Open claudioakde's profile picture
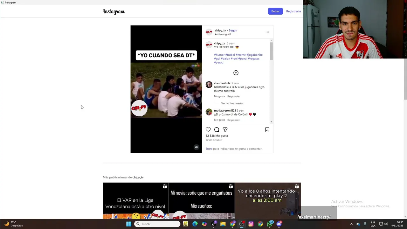The height and width of the screenshot is (229, 407). (x=209, y=85)
